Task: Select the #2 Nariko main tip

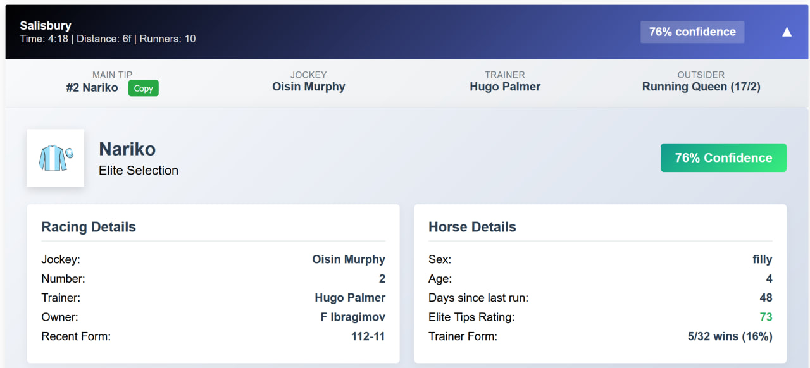Action: (x=92, y=88)
